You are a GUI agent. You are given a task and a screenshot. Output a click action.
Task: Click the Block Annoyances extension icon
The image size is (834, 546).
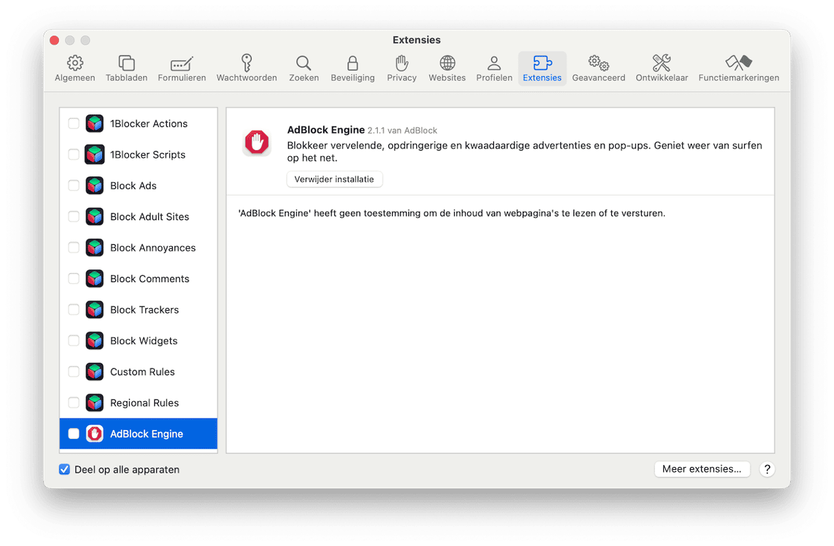pyautogui.click(x=95, y=248)
